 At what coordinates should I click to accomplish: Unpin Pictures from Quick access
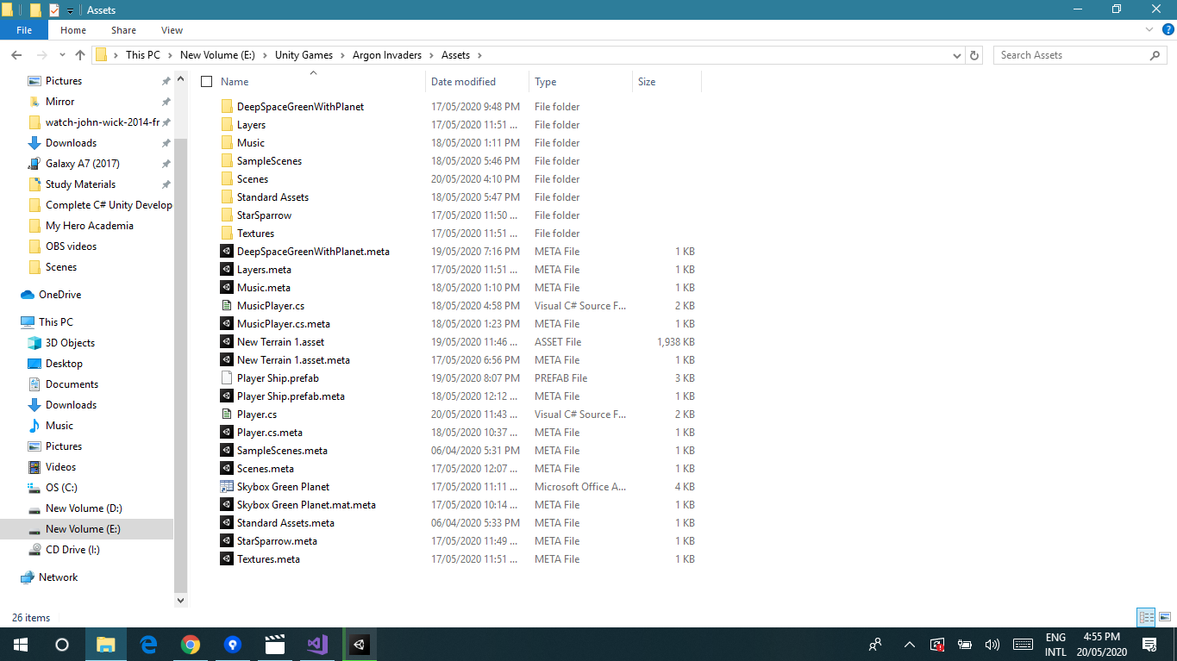pos(166,81)
